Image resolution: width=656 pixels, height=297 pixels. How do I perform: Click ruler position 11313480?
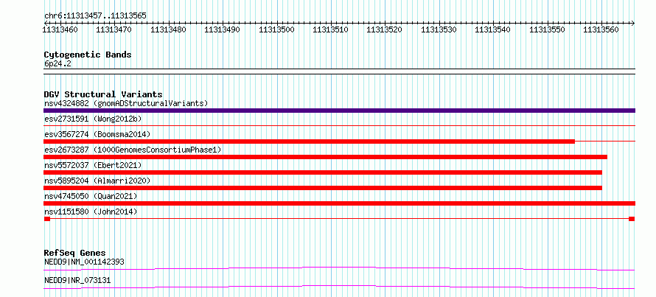168,29
